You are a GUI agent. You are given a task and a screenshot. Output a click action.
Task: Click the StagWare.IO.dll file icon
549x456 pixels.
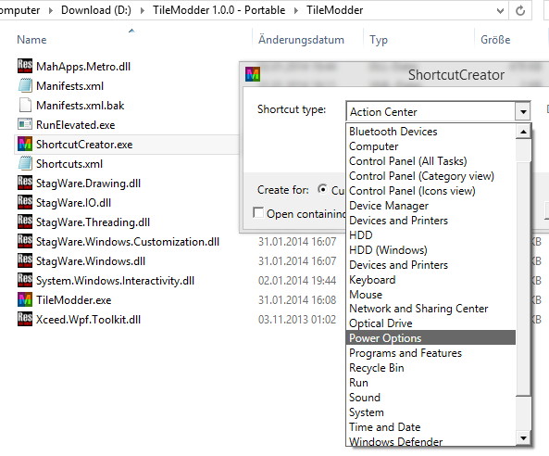click(25, 202)
